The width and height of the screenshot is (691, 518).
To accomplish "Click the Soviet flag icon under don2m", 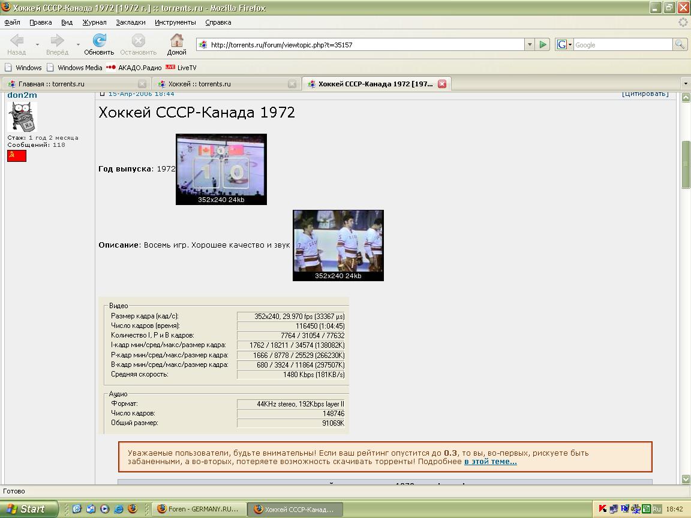I will (17, 156).
